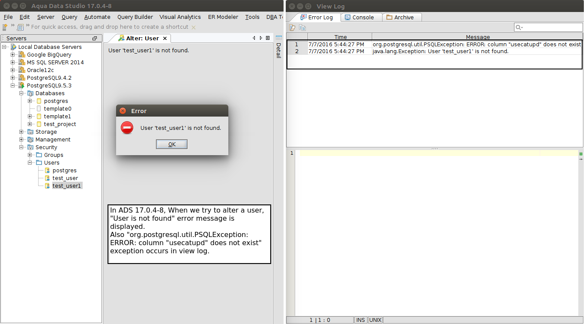Screen dimensions: 586x324
Task: Expand the template1 database node
Action: (30, 117)
